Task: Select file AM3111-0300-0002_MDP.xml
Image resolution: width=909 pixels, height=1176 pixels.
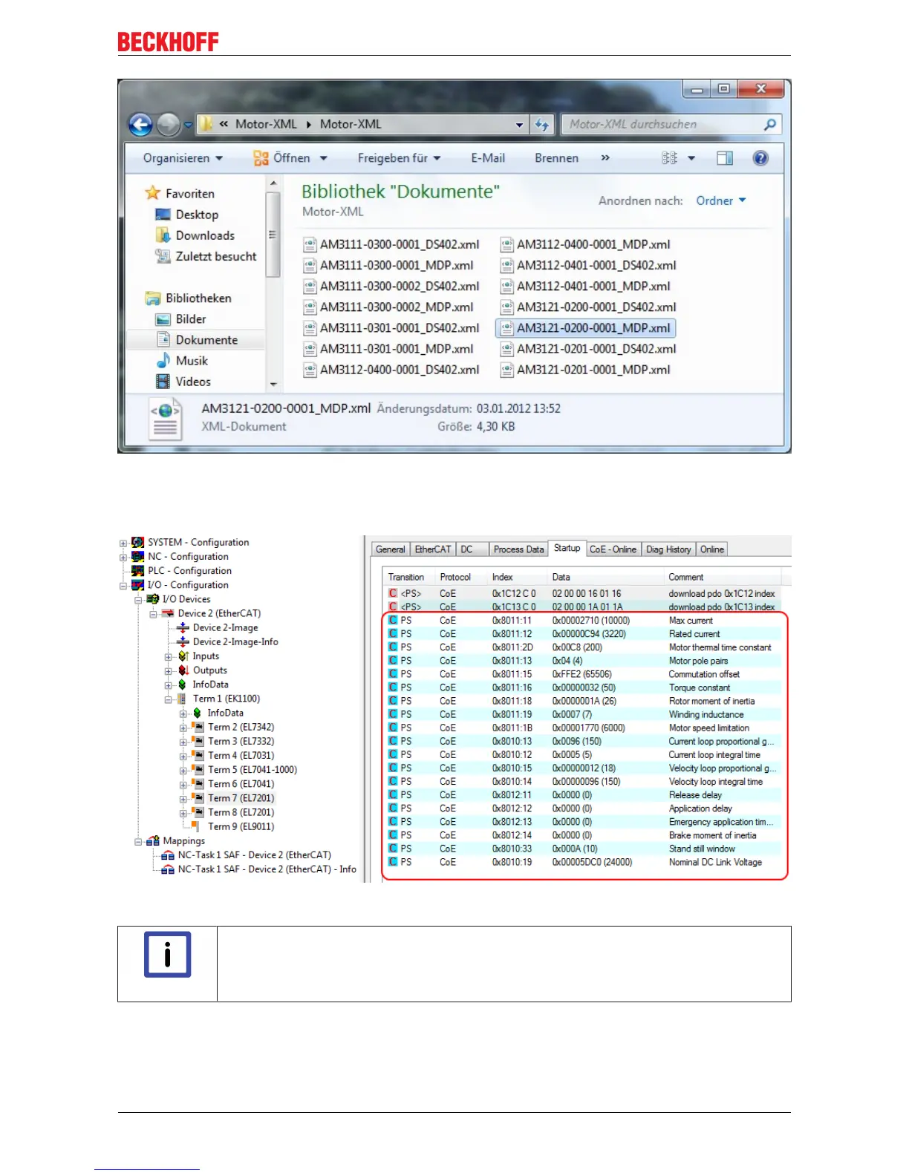Action: coord(388,307)
